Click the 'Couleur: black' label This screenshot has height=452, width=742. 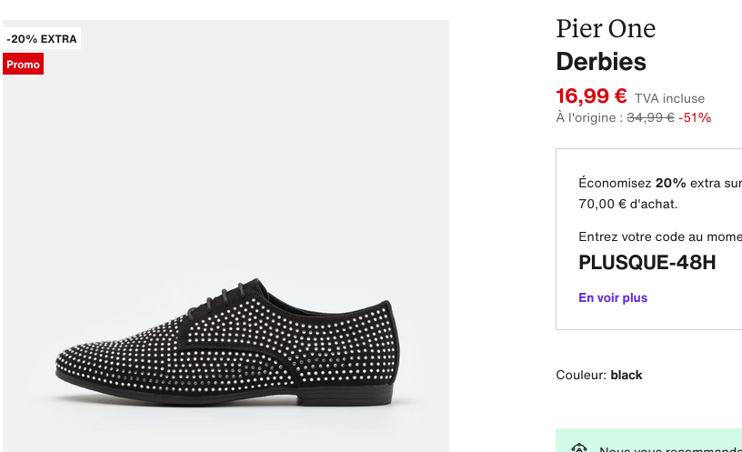(599, 375)
